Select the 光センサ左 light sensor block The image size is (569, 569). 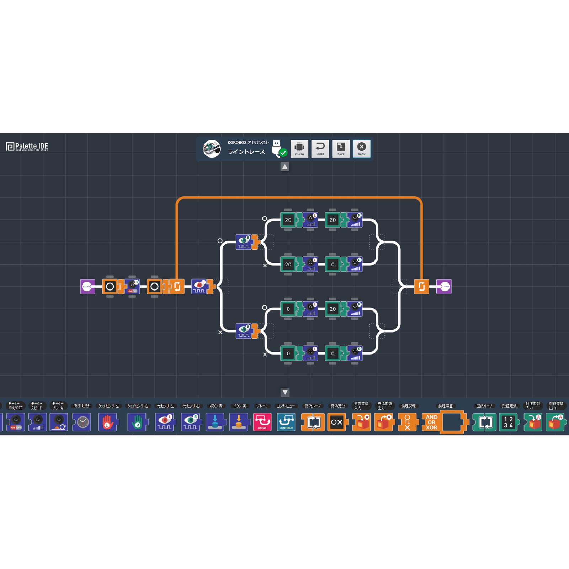point(166,422)
